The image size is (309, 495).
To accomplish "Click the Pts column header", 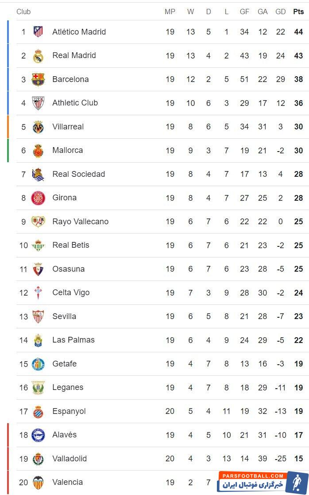I will click(298, 12).
